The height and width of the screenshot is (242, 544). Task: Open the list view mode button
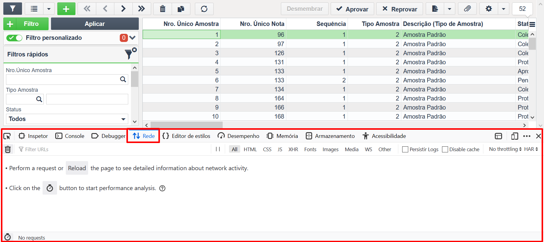(x=34, y=9)
